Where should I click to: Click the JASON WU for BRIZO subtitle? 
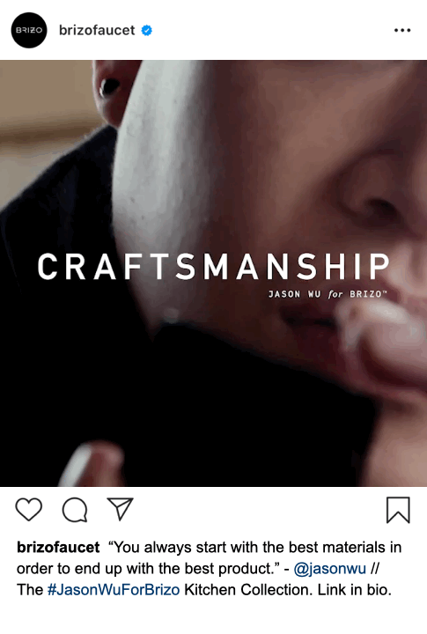point(328,294)
